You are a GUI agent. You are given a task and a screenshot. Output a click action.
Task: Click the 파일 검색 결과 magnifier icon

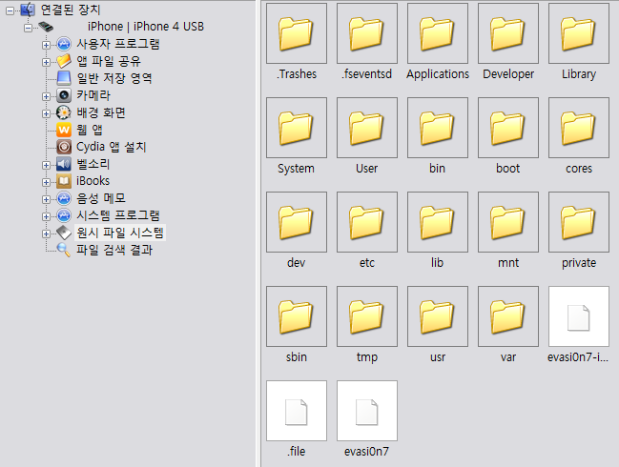coord(64,250)
